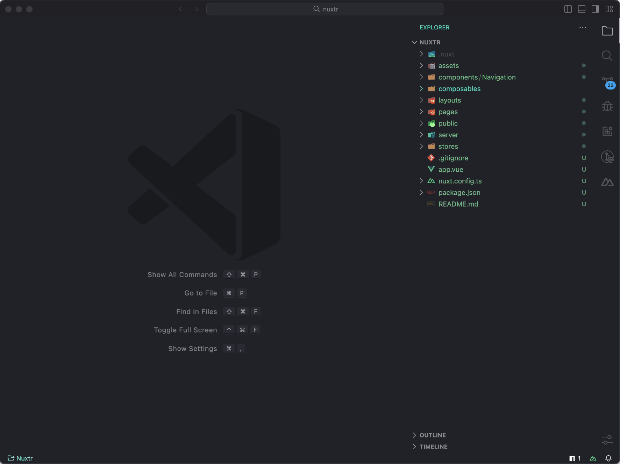Viewport: 620px width, 464px height.
Task: Open Customize Layout options
Action: click(609, 9)
